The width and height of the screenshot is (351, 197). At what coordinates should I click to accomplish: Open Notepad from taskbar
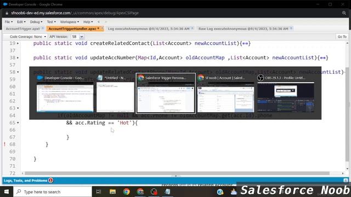[x=168, y=192]
